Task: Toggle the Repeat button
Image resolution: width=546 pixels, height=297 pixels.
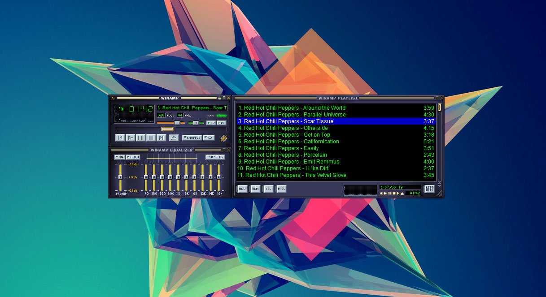Action: pyautogui.click(x=209, y=138)
